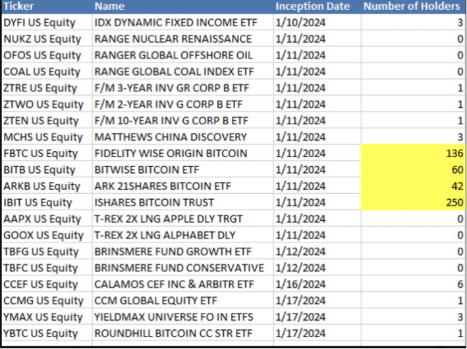Select the NUKZ US Equity ticker cell

point(45,39)
